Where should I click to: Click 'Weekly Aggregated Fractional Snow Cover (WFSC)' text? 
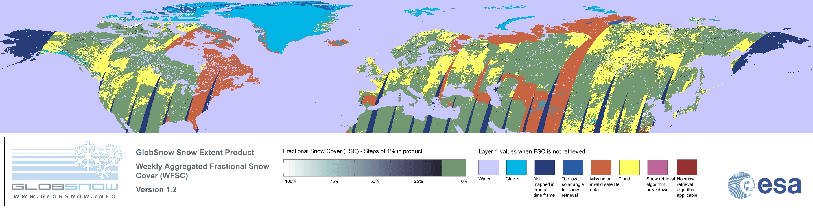(x=202, y=171)
